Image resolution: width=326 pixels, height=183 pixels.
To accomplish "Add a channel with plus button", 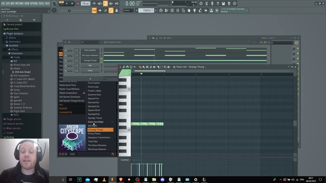I will 90,79.
